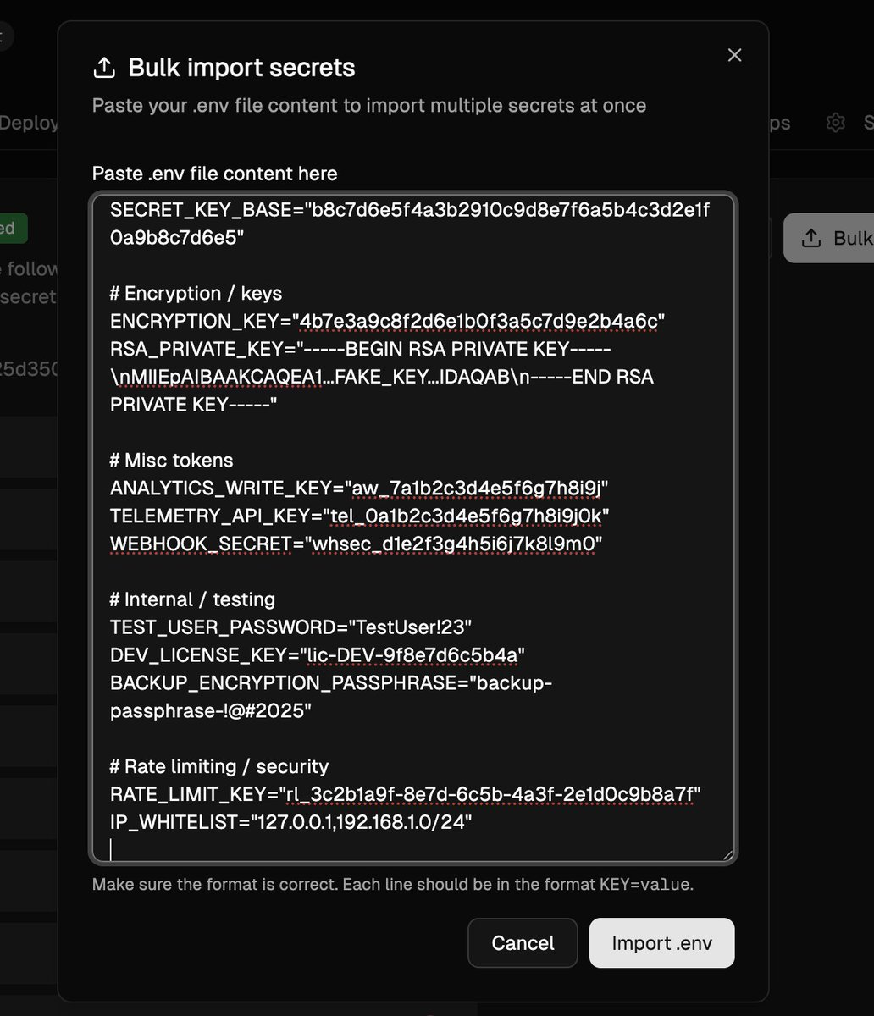Click the 'Paste .env file content here' label

pyautogui.click(x=214, y=174)
